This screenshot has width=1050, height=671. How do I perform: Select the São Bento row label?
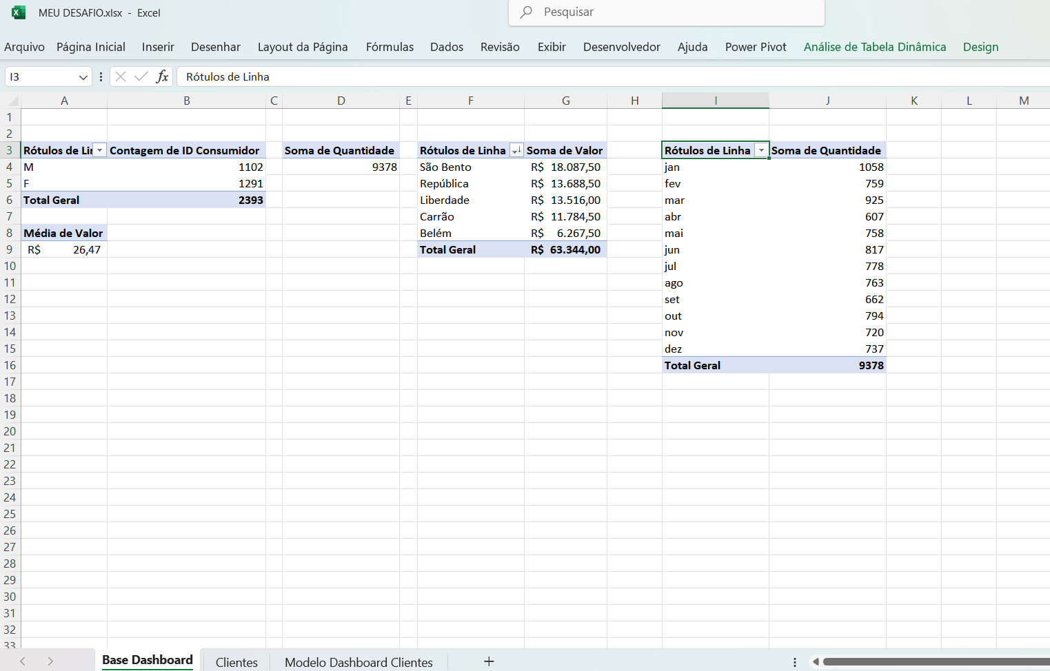(471, 167)
